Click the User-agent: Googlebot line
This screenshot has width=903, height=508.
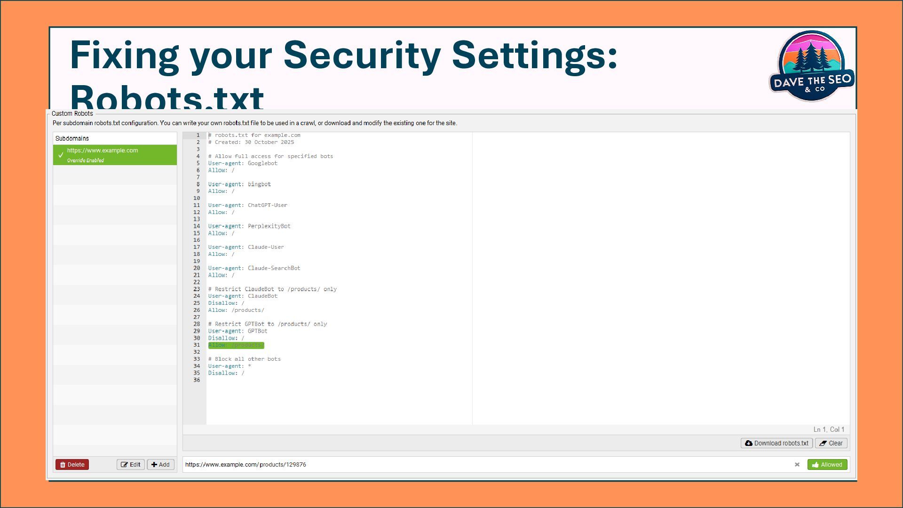click(243, 163)
